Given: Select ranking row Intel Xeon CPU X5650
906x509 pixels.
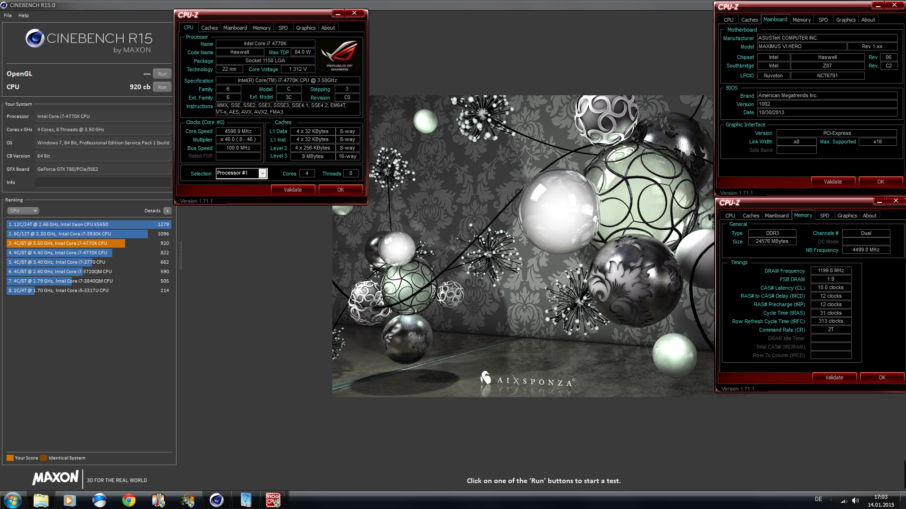Looking at the screenshot, I should point(89,225).
